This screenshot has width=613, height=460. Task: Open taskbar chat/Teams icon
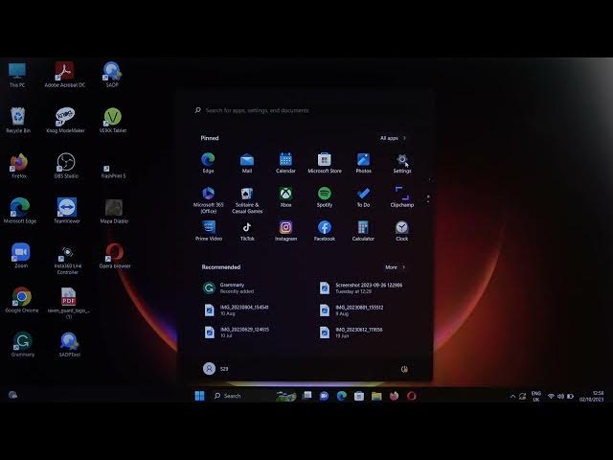pyautogui.click(x=324, y=396)
